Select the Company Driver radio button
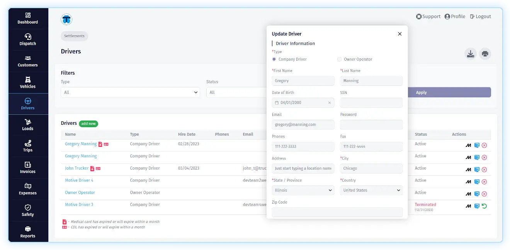Screen dimensions: 510x250 [274, 60]
